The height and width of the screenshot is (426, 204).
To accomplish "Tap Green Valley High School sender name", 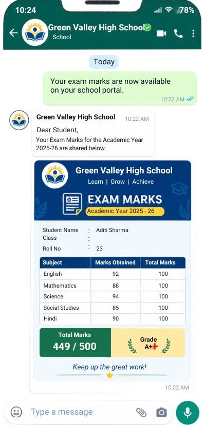I will (x=76, y=117).
